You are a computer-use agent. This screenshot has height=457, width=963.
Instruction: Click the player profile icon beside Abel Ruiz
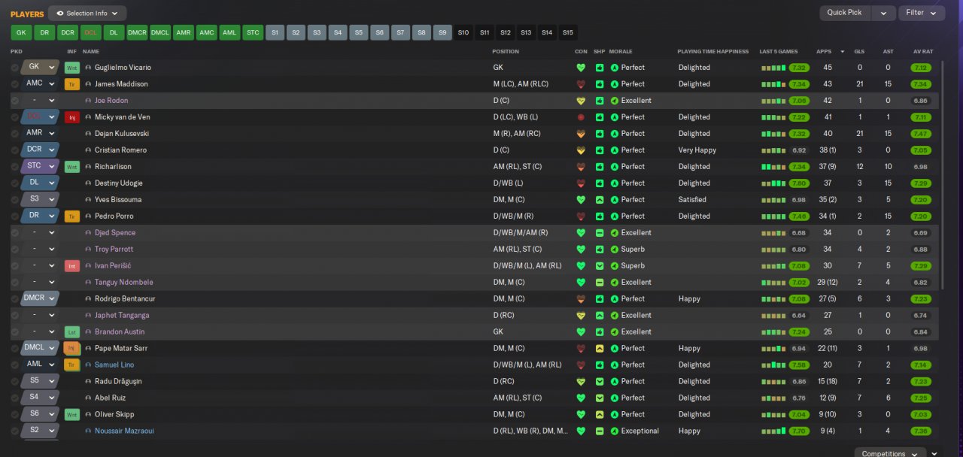pyautogui.click(x=88, y=398)
